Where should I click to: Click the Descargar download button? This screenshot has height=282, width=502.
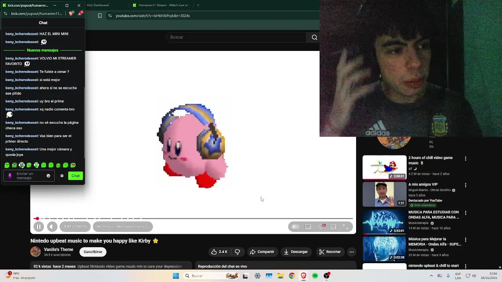pos(296,252)
